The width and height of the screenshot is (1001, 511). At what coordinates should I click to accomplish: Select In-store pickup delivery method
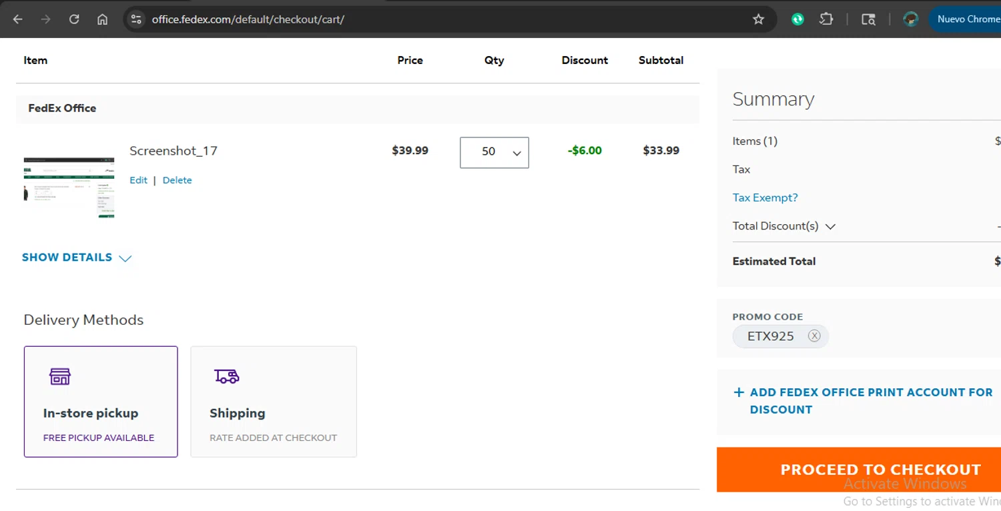(101, 402)
